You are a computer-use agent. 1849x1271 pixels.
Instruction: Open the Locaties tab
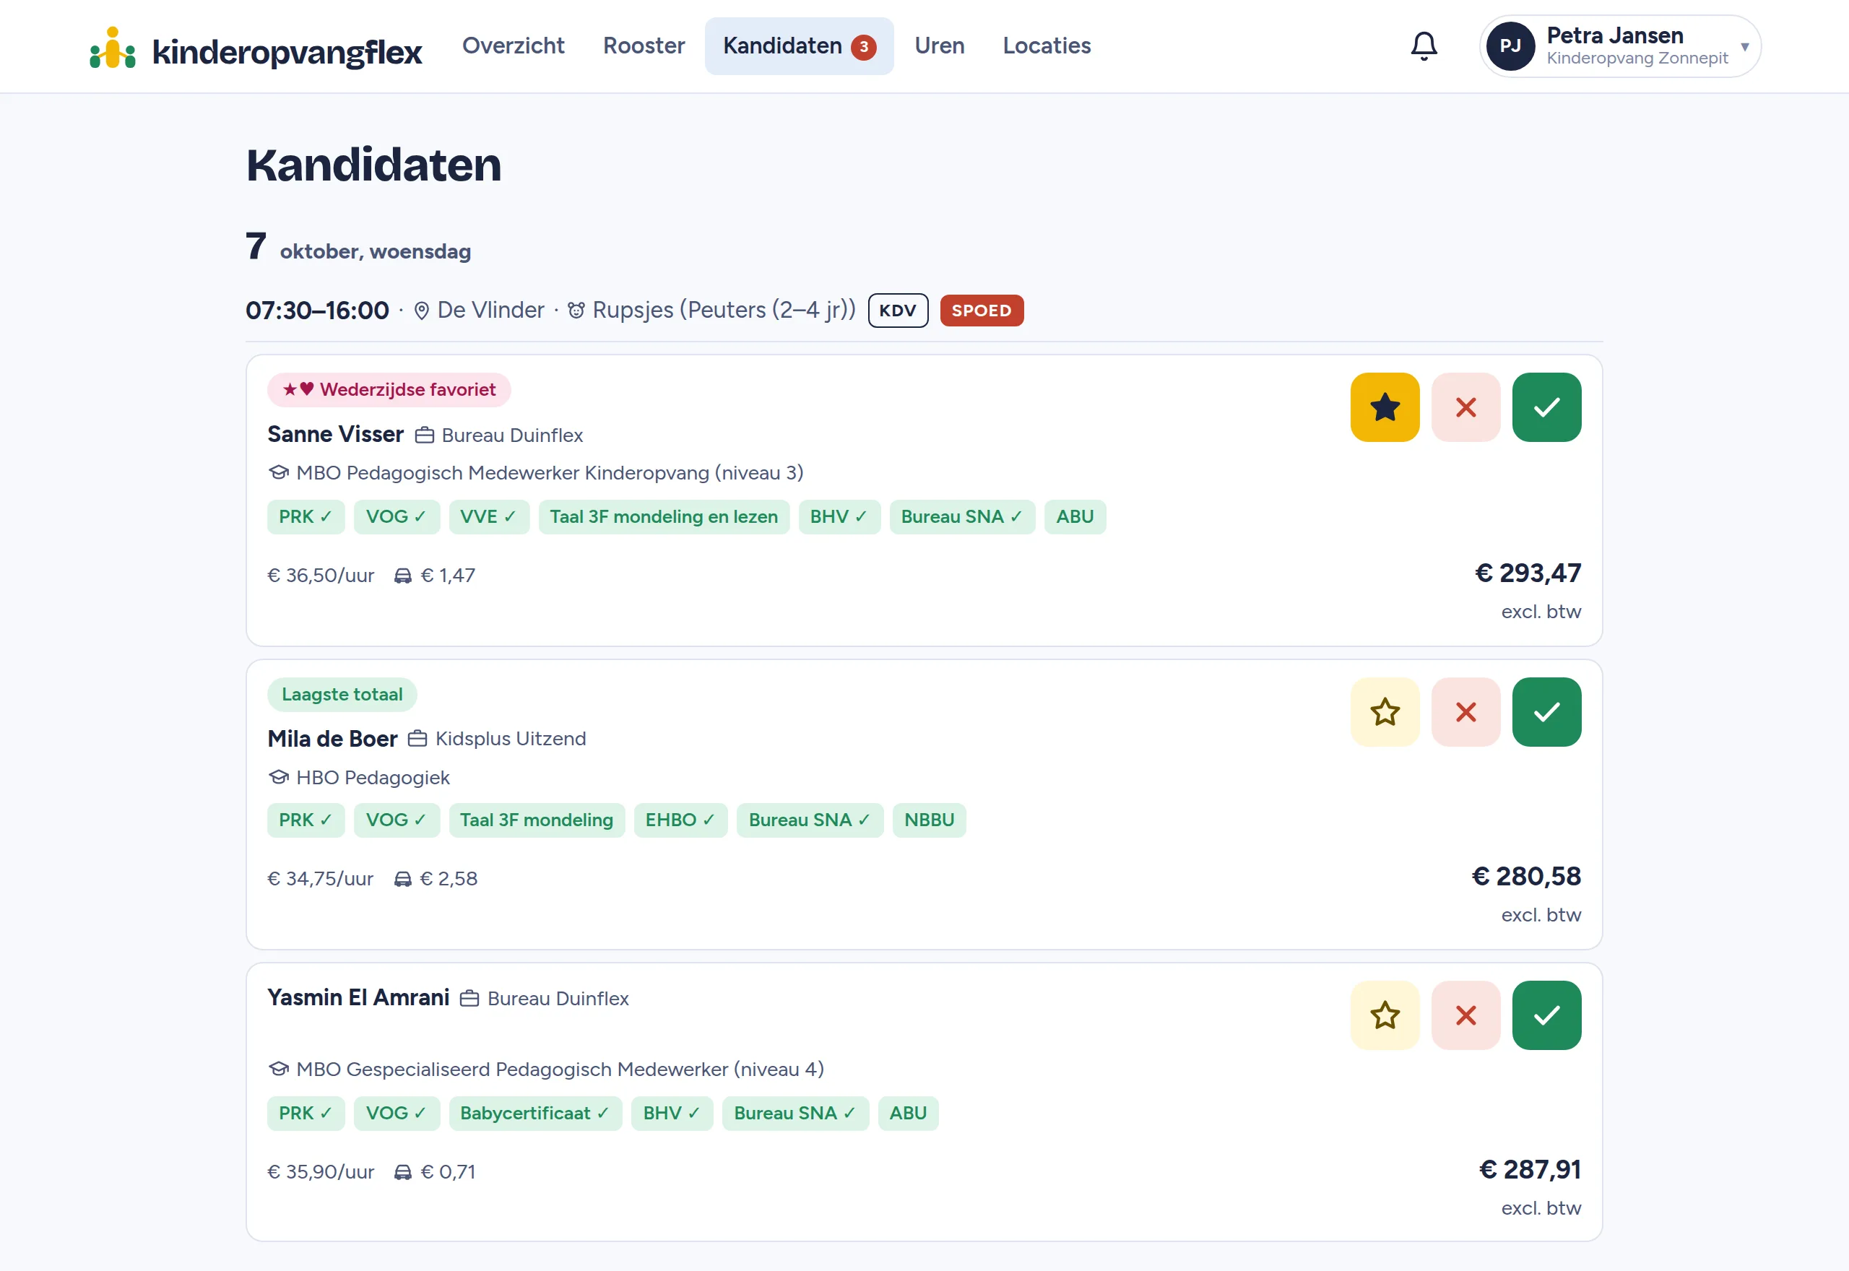[x=1047, y=46]
